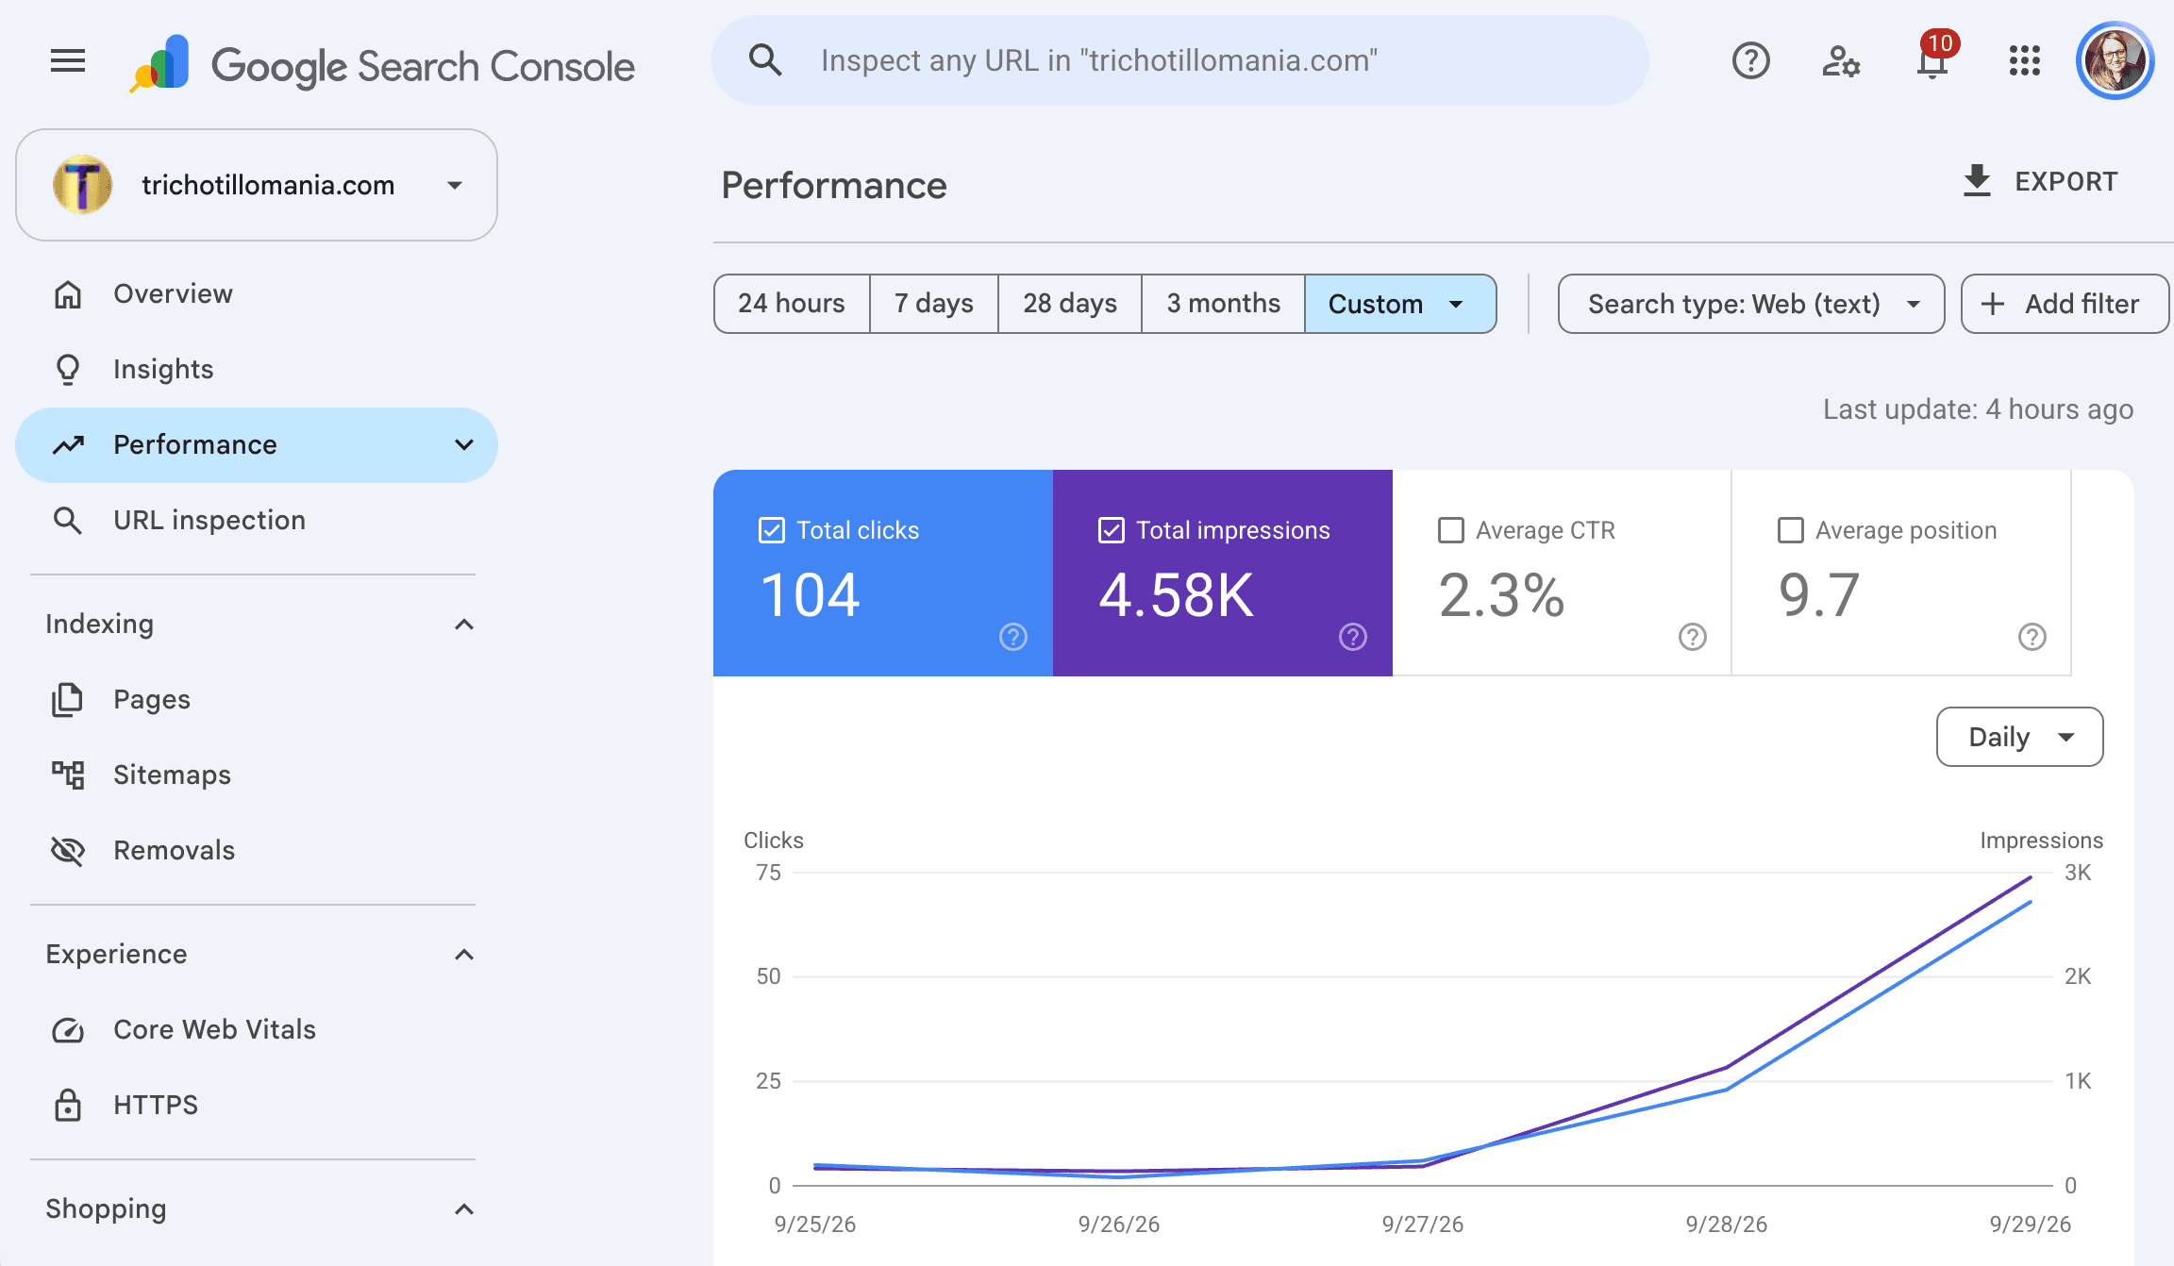Open the Help icon in header
Viewport: 2174px width, 1266px height.
[x=1750, y=61]
